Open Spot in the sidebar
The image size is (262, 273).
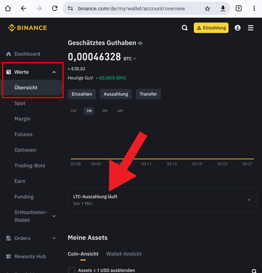point(20,103)
